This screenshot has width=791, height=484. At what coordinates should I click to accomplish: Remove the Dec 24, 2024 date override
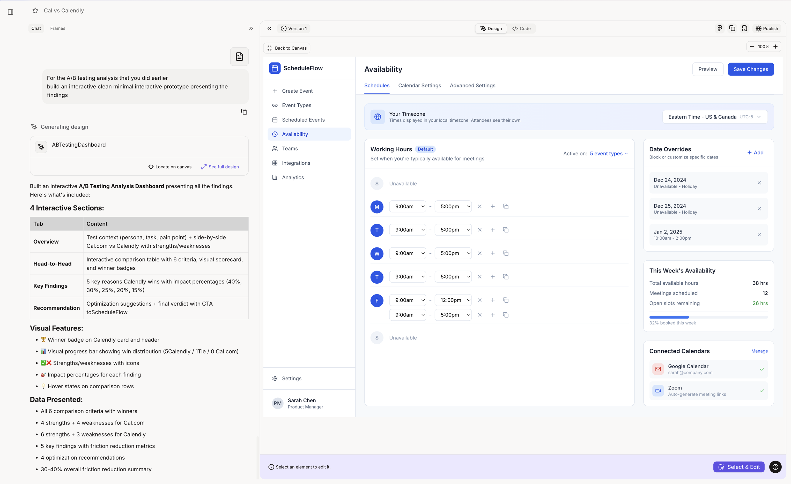tap(759, 183)
